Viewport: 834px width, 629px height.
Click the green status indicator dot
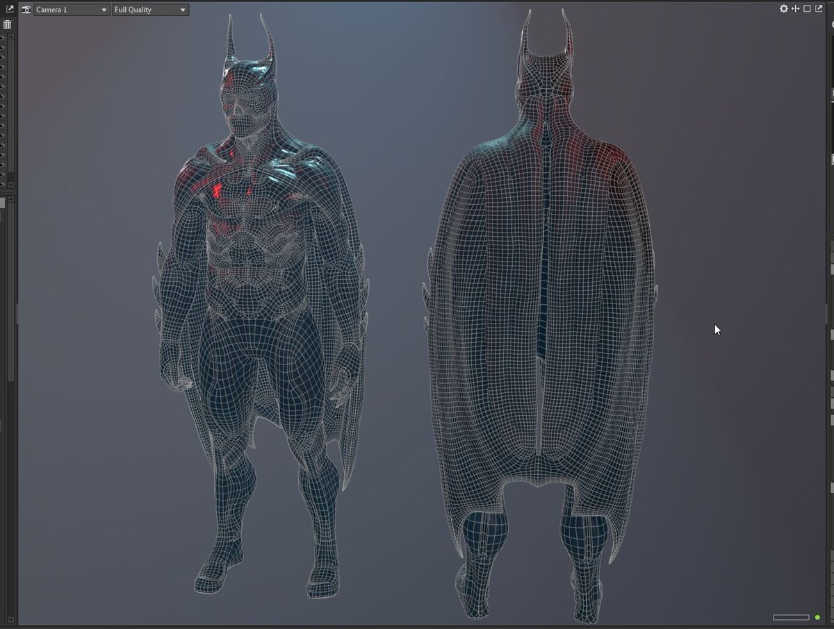click(818, 617)
